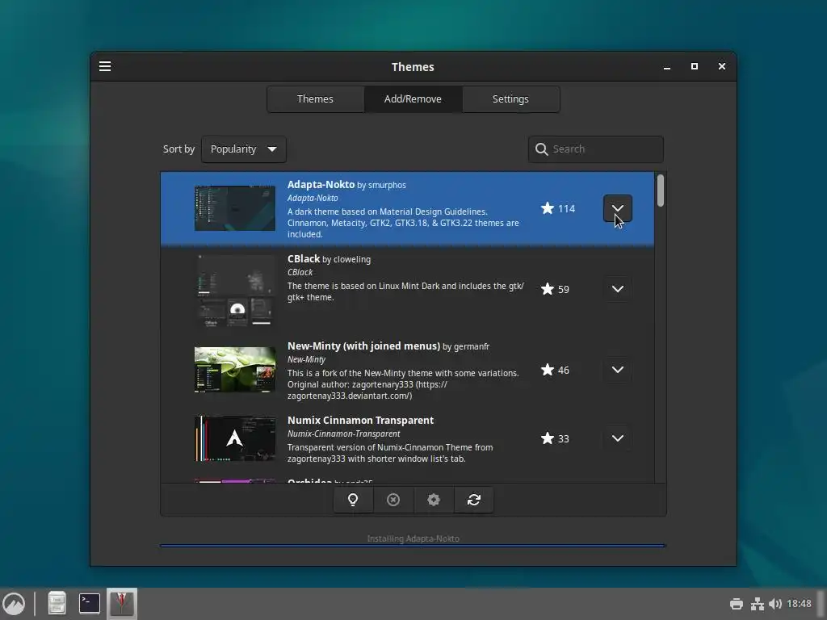Select "New-Minty (with joined menus)" title
The image size is (827, 620).
click(363, 346)
